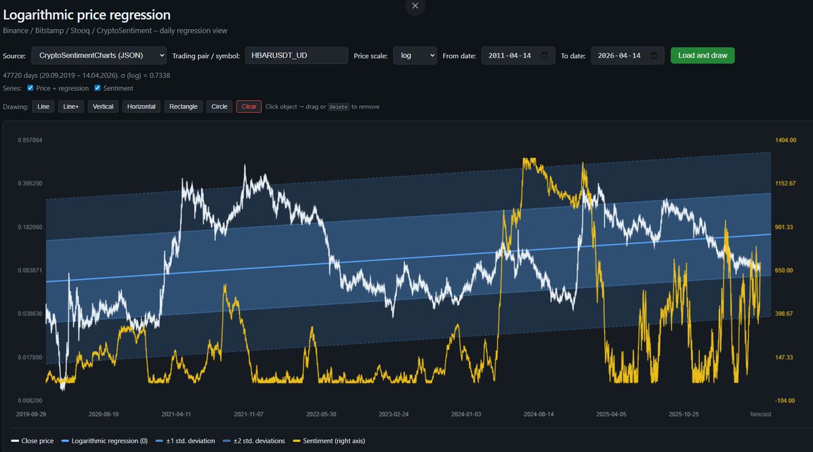This screenshot has height=452, width=813.
Task: Click the 398.67 sentiment axis value
Action: [x=785, y=314]
